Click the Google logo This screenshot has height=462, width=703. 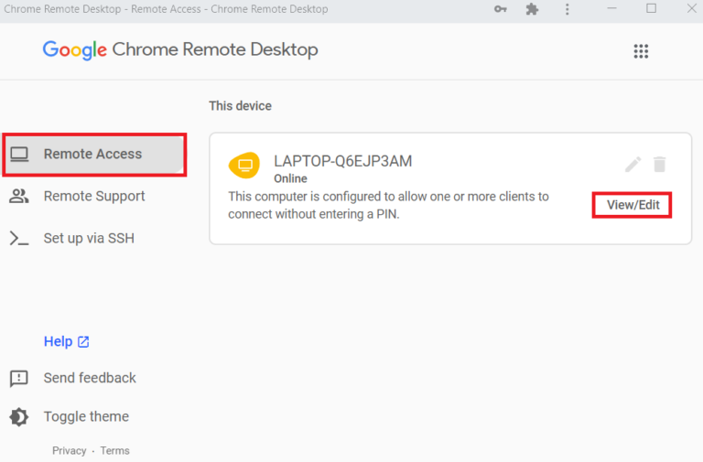pyautogui.click(x=75, y=50)
